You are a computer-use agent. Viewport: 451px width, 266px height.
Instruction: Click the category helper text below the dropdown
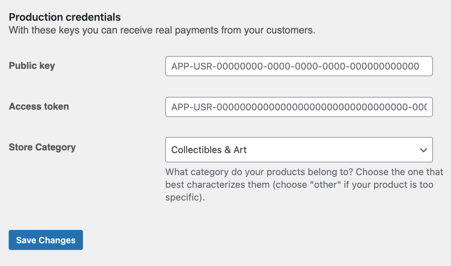coord(302,184)
